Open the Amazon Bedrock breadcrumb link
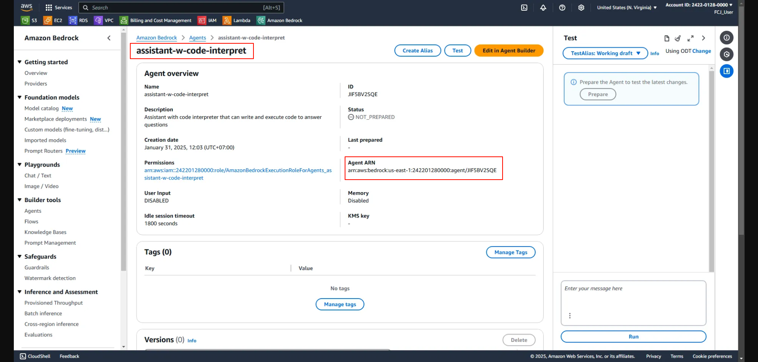758x362 pixels. point(157,38)
